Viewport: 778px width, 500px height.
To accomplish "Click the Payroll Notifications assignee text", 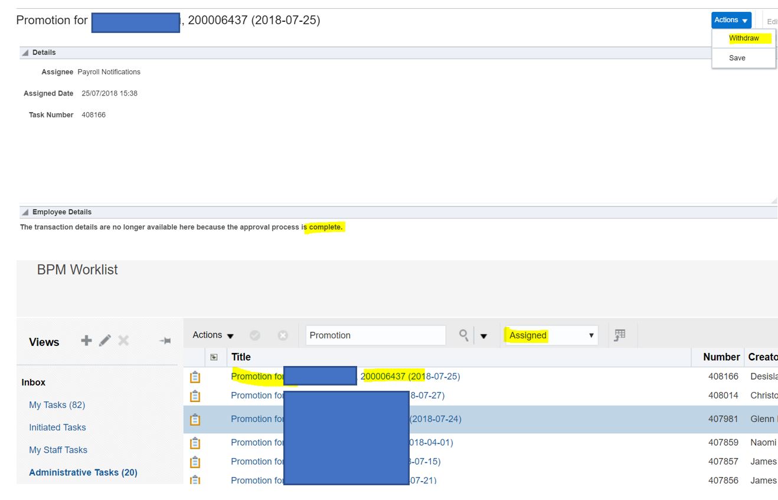I will coord(109,72).
